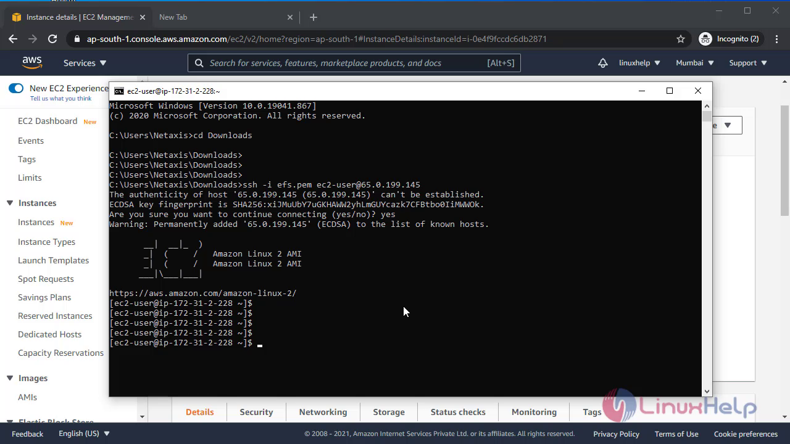
Task: Open the Support dropdown
Action: pyautogui.click(x=748, y=63)
